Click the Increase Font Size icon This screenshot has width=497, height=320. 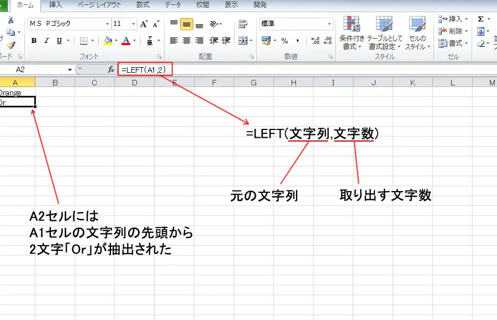click(142, 24)
